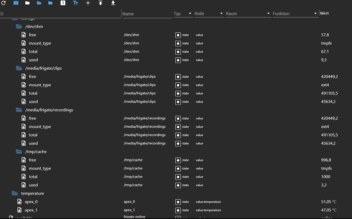
Task: Click the ID filter input field
Action: 61,14
